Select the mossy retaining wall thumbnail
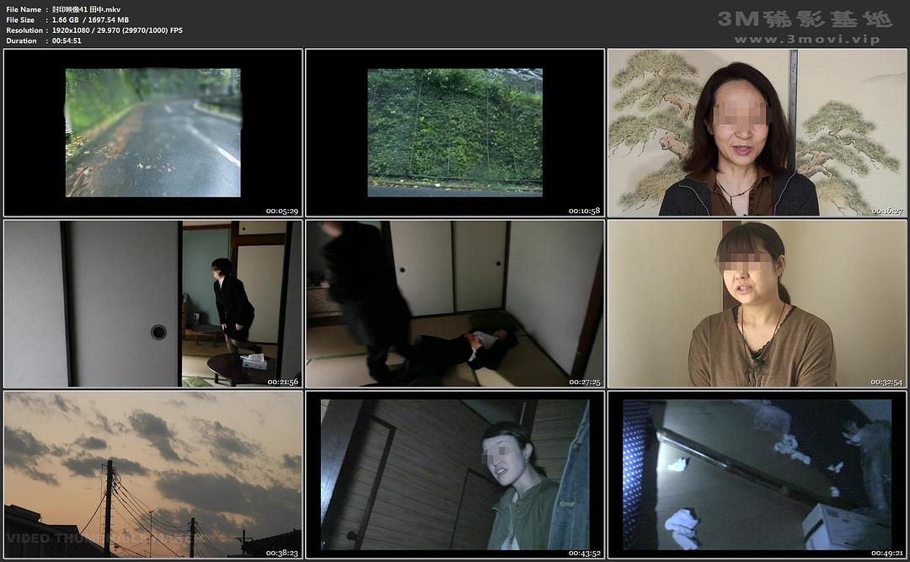The width and height of the screenshot is (910, 562). coord(454,132)
